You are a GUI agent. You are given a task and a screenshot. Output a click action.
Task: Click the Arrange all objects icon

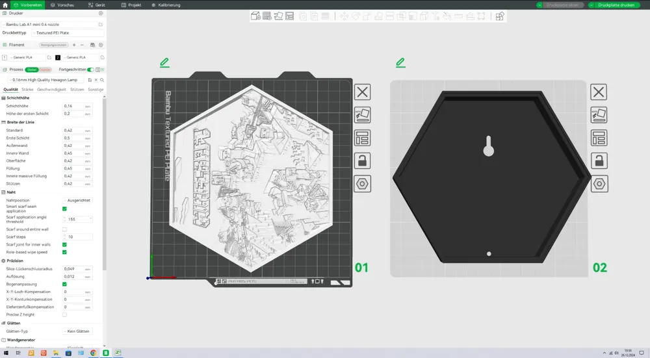click(289, 16)
